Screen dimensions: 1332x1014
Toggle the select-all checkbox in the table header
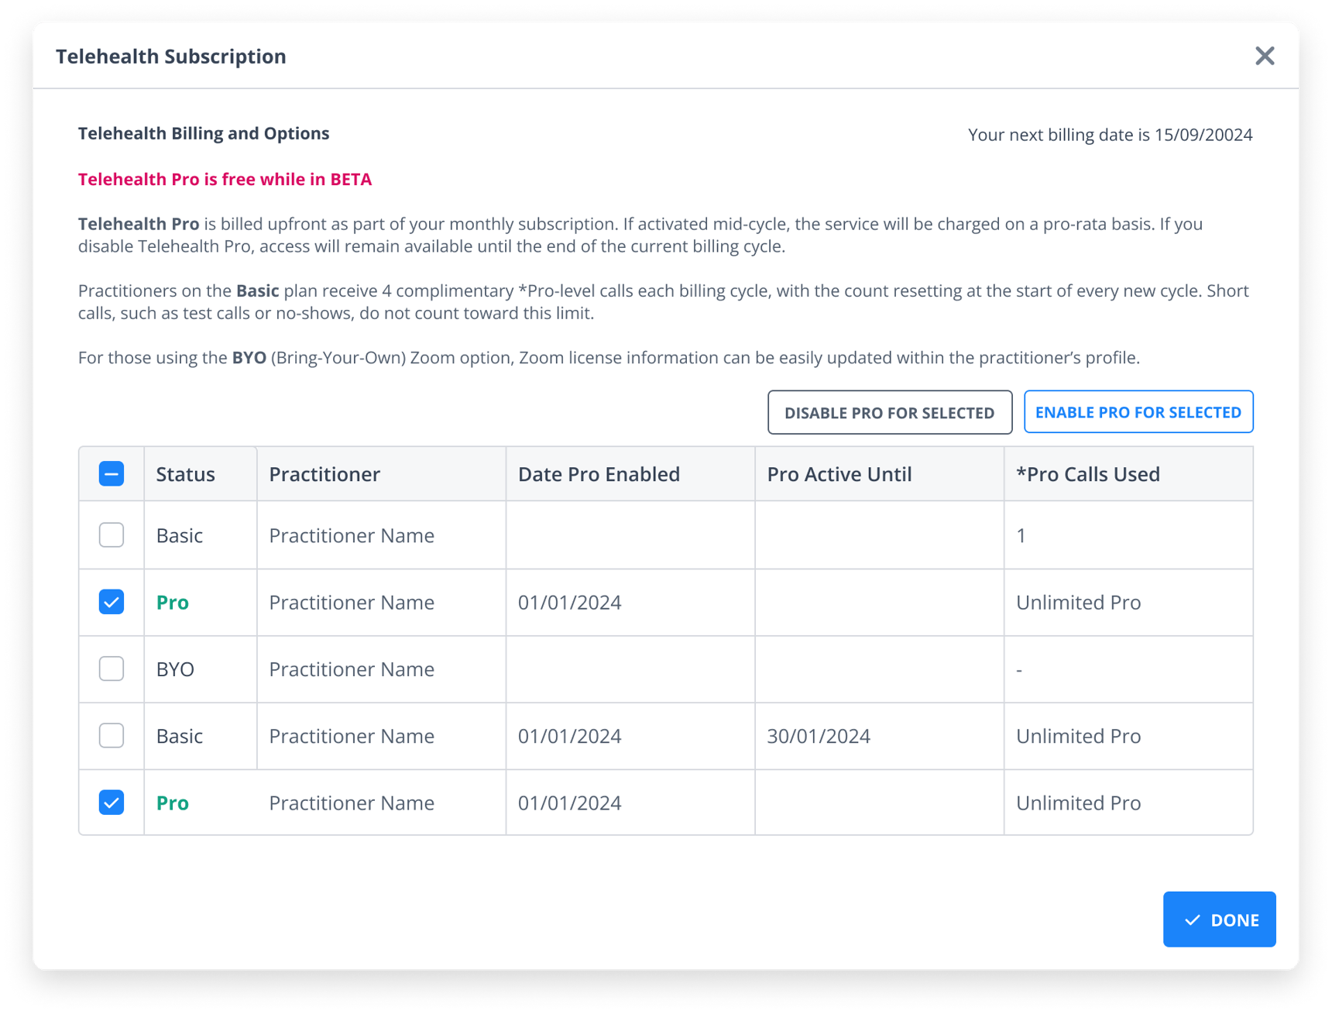coord(111,473)
